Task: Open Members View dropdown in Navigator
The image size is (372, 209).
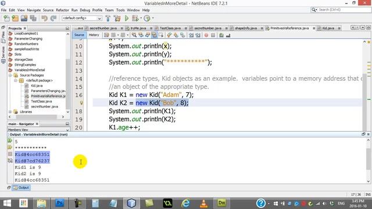Action: [67, 130]
